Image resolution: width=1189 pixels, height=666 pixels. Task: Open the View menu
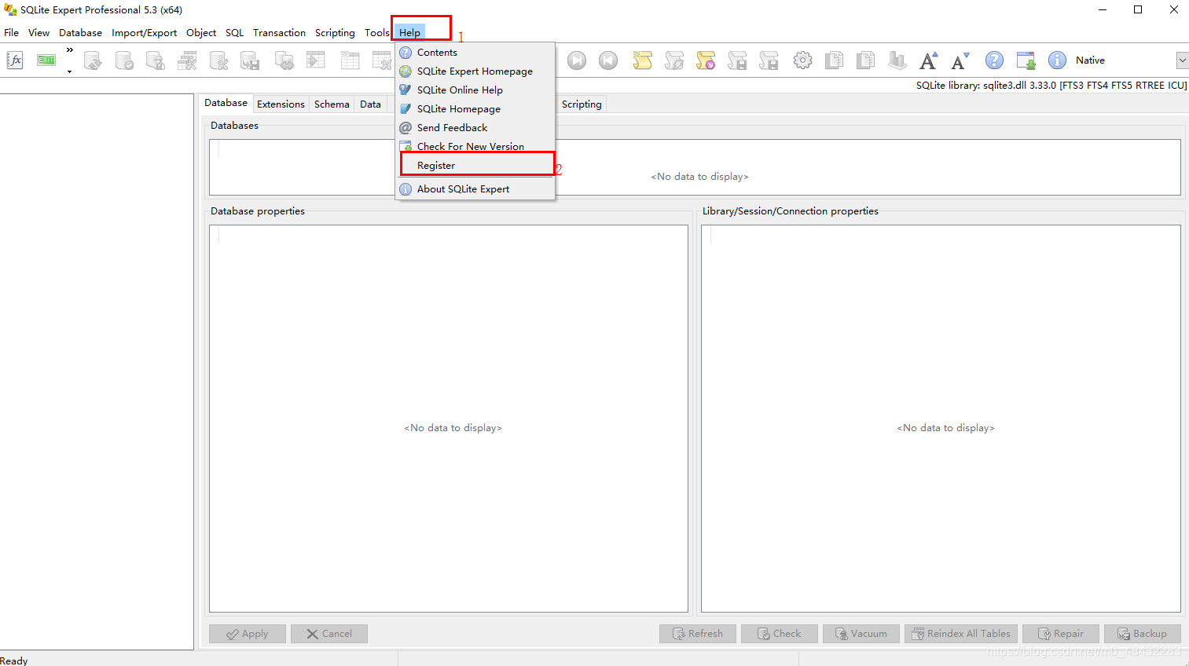pyautogui.click(x=39, y=33)
